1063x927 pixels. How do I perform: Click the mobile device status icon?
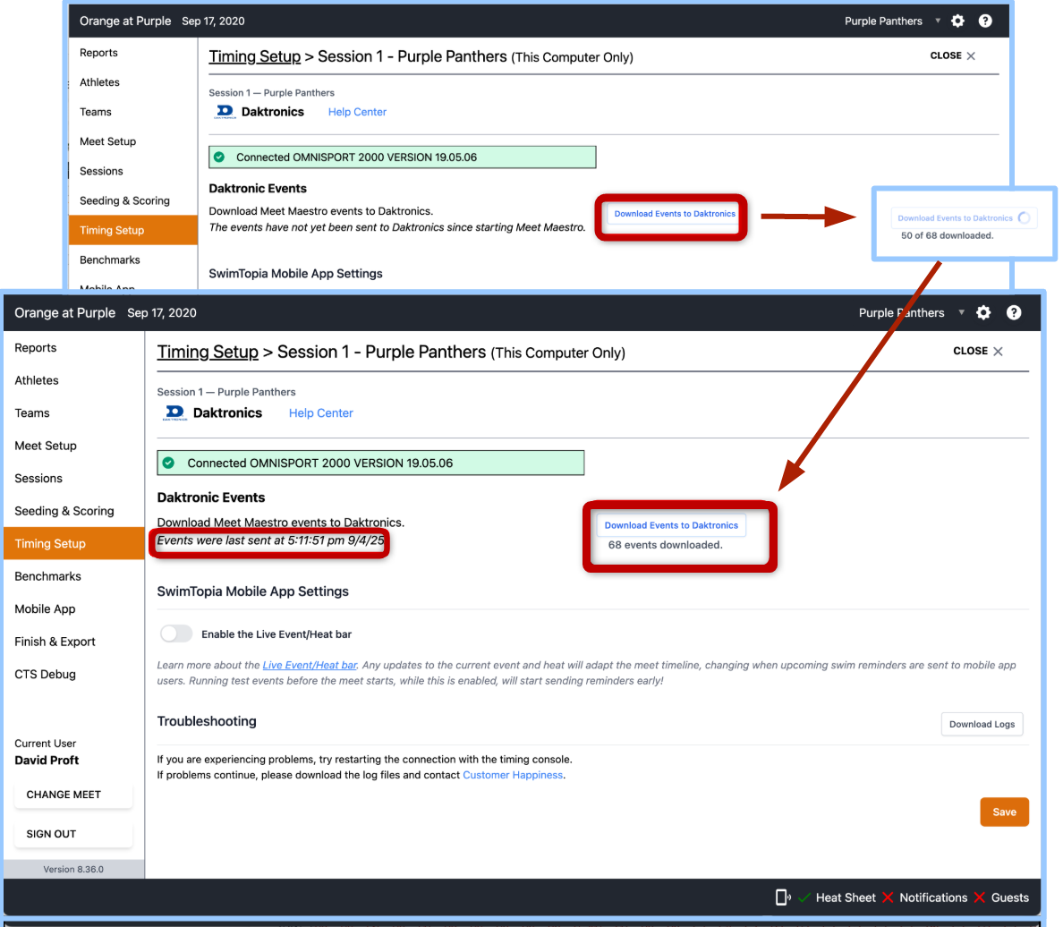tap(783, 897)
